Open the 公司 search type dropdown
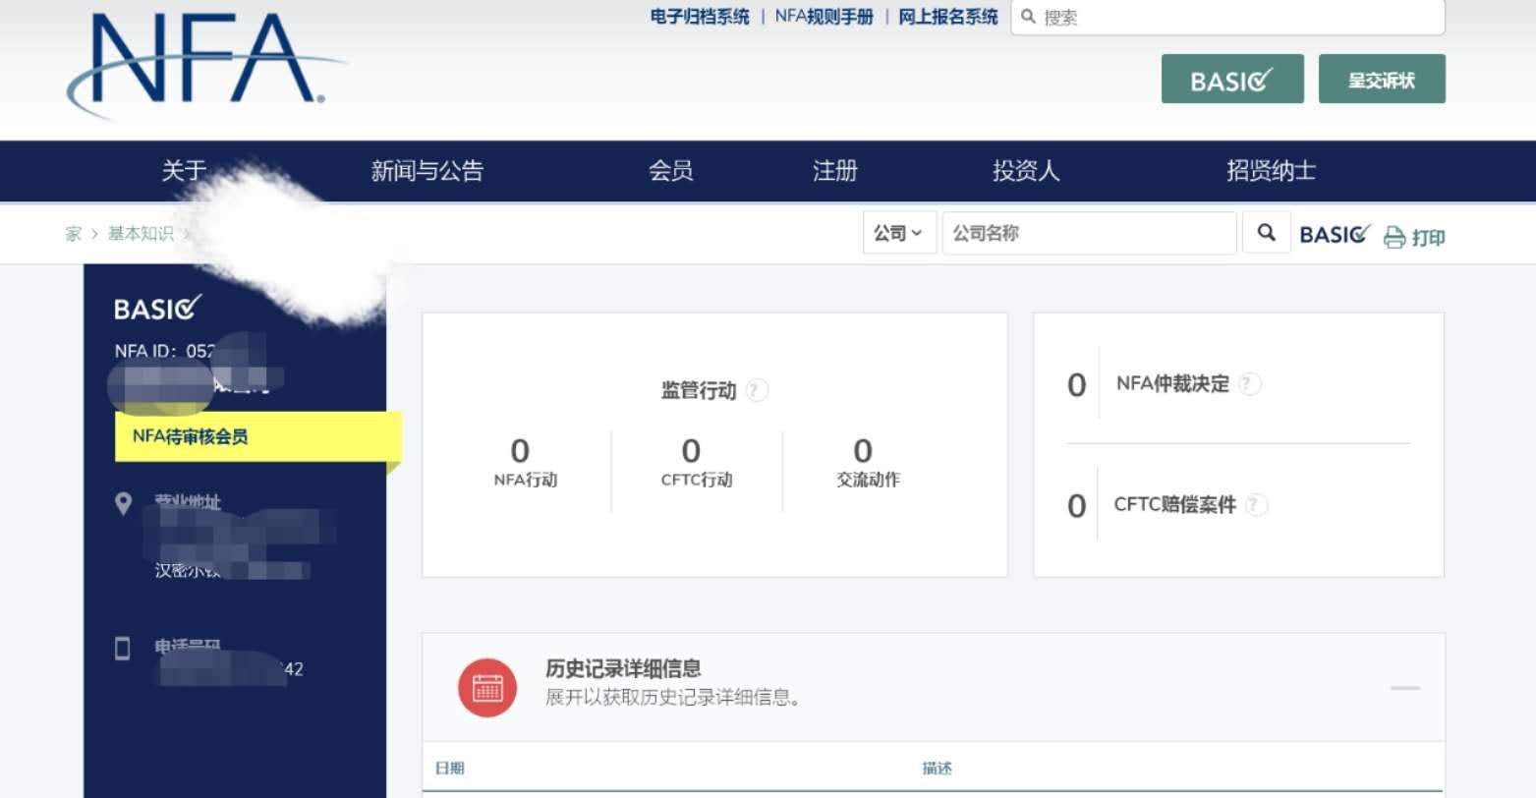Viewport: 1536px width, 798px height. (x=898, y=233)
